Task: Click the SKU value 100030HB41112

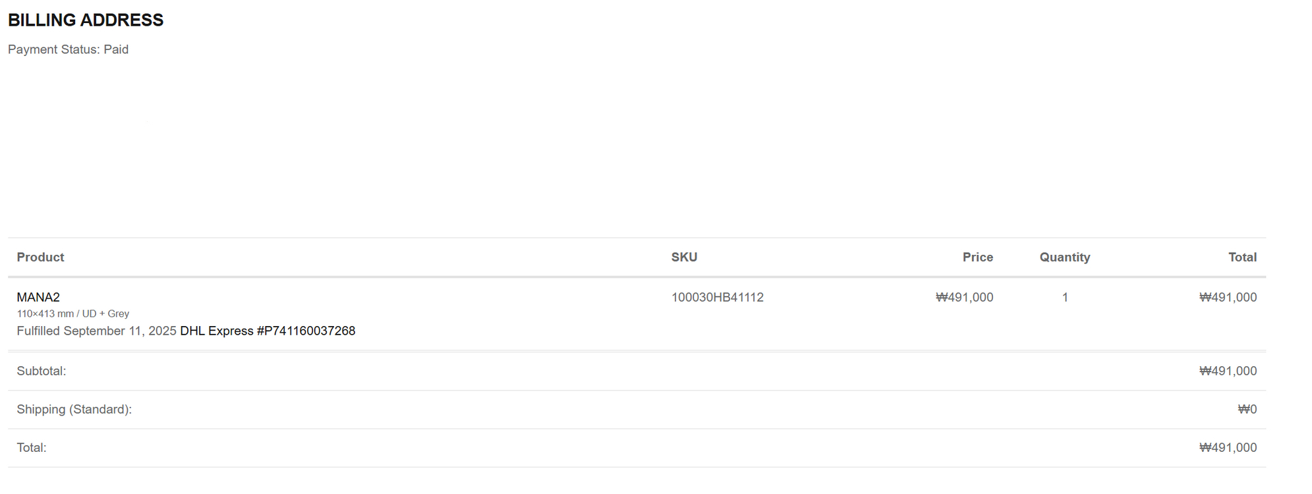Action: (717, 297)
